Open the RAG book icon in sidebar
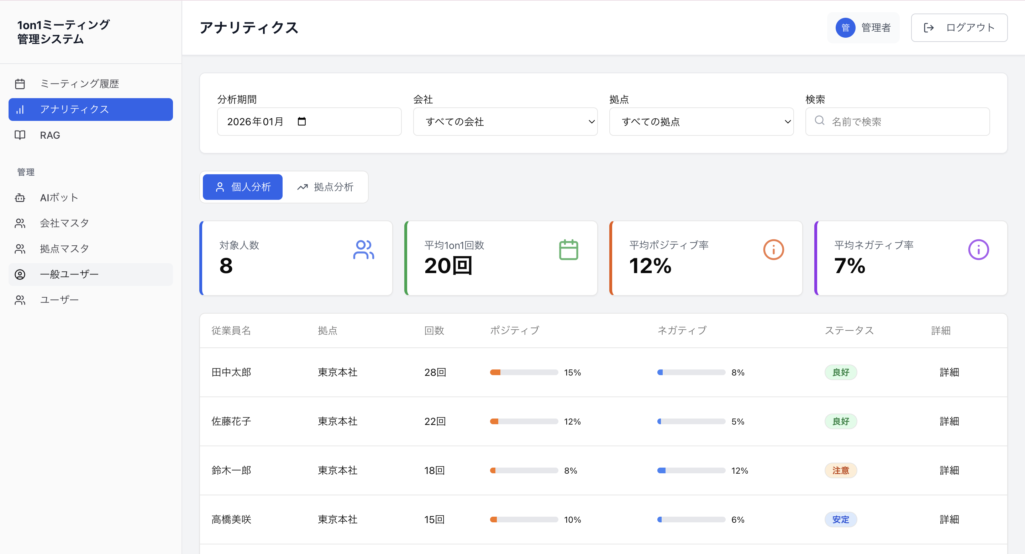This screenshot has width=1025, height=554. pyautogui.click(x=20, y=135)
